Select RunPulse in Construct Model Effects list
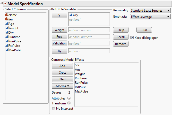Screen dimensions: 172x115 [x=81, y=83]
